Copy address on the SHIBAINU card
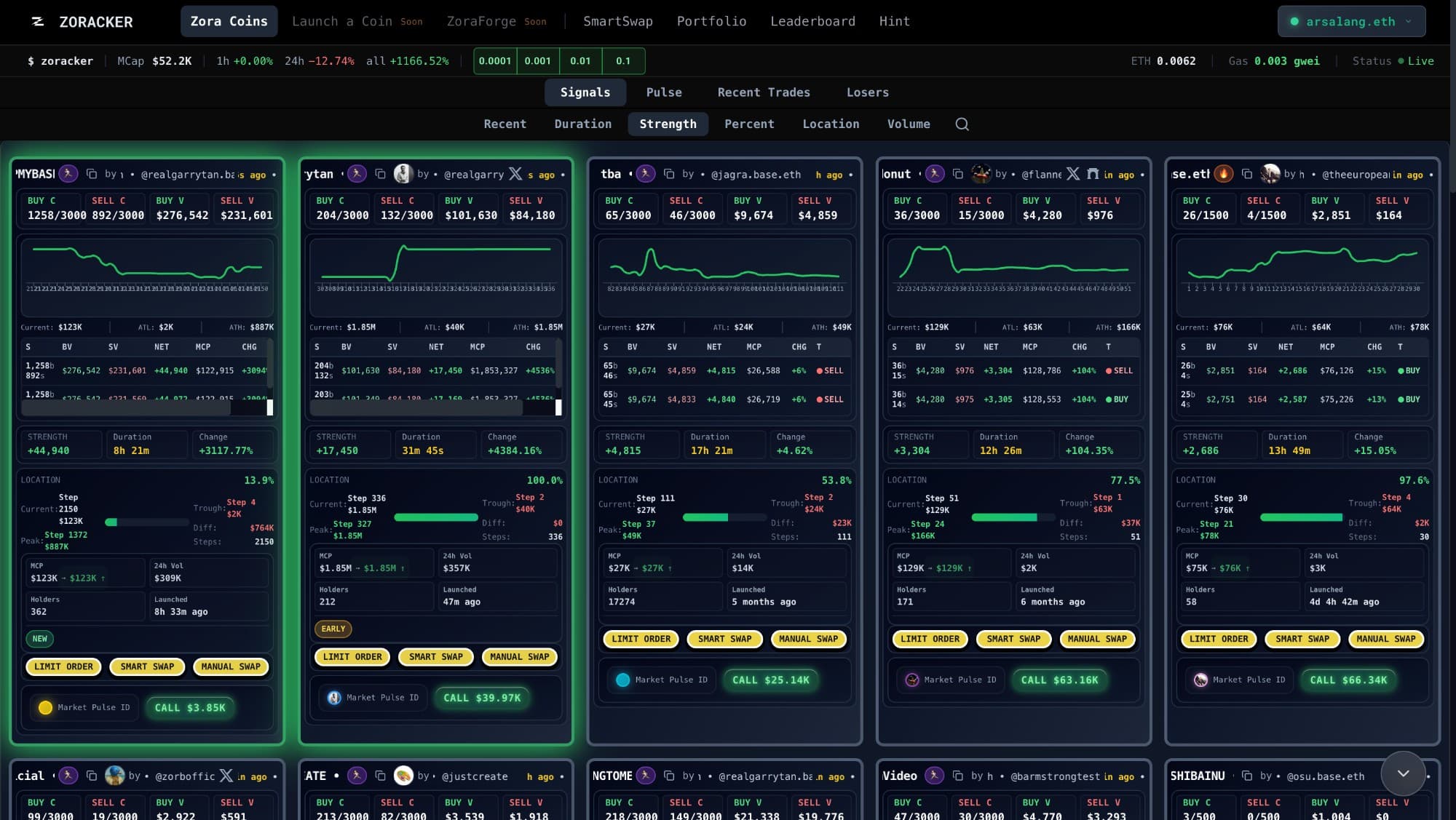This screenshot has width=1456, height=820. [x=1247, y=776]
